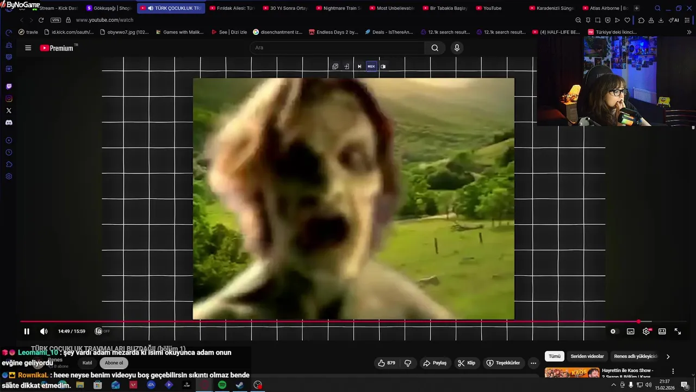
Task: Open Instagram in browser sidebar
Action: tap(9, 99)
